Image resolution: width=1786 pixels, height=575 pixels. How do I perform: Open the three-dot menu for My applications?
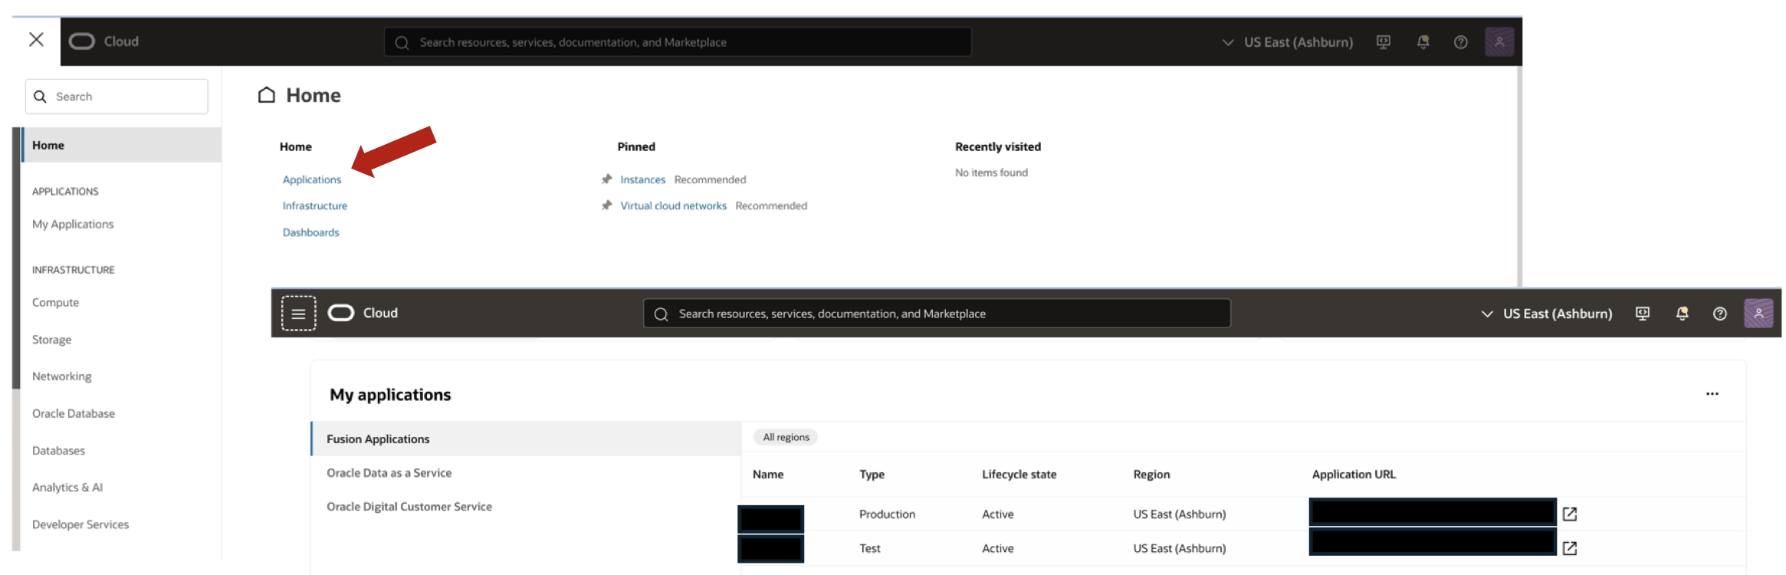click(1712, 394)
